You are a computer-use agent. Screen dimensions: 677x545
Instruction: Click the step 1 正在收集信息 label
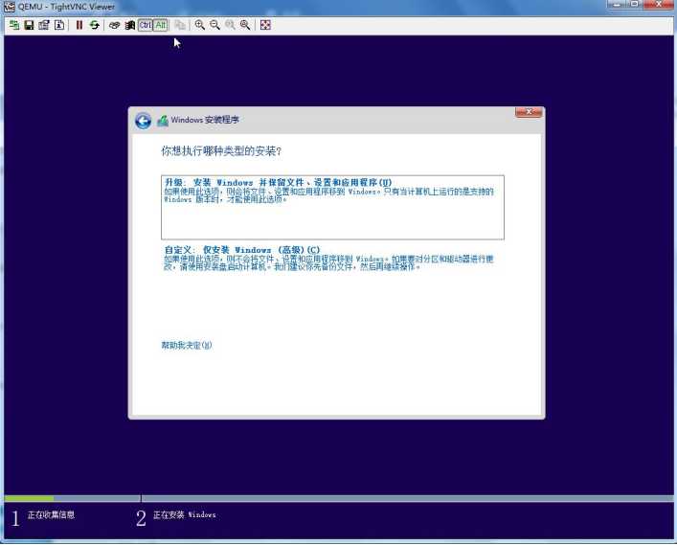click(x=51, y=514)
